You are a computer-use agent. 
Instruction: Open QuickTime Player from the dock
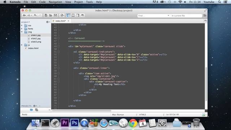pos(84,123)
